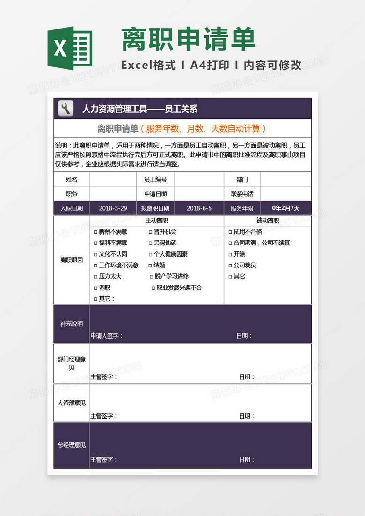The image size is (365, 516).
Task: Click the 离职申请单 form title cell
Action: 182,128
